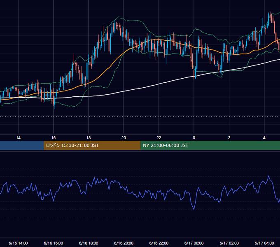Click the 0 hour label on price chart axis

[x=194, y=138]
